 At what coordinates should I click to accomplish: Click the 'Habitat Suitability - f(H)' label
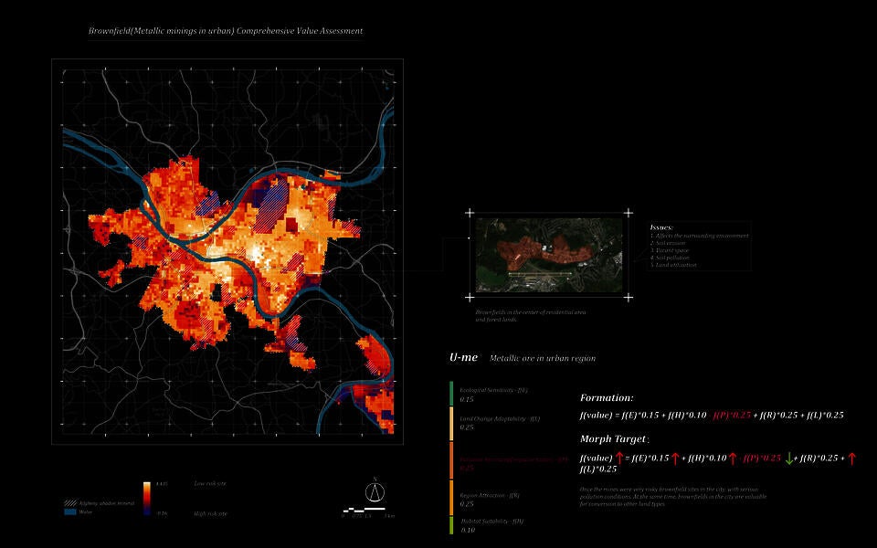[x=491, y=522]
